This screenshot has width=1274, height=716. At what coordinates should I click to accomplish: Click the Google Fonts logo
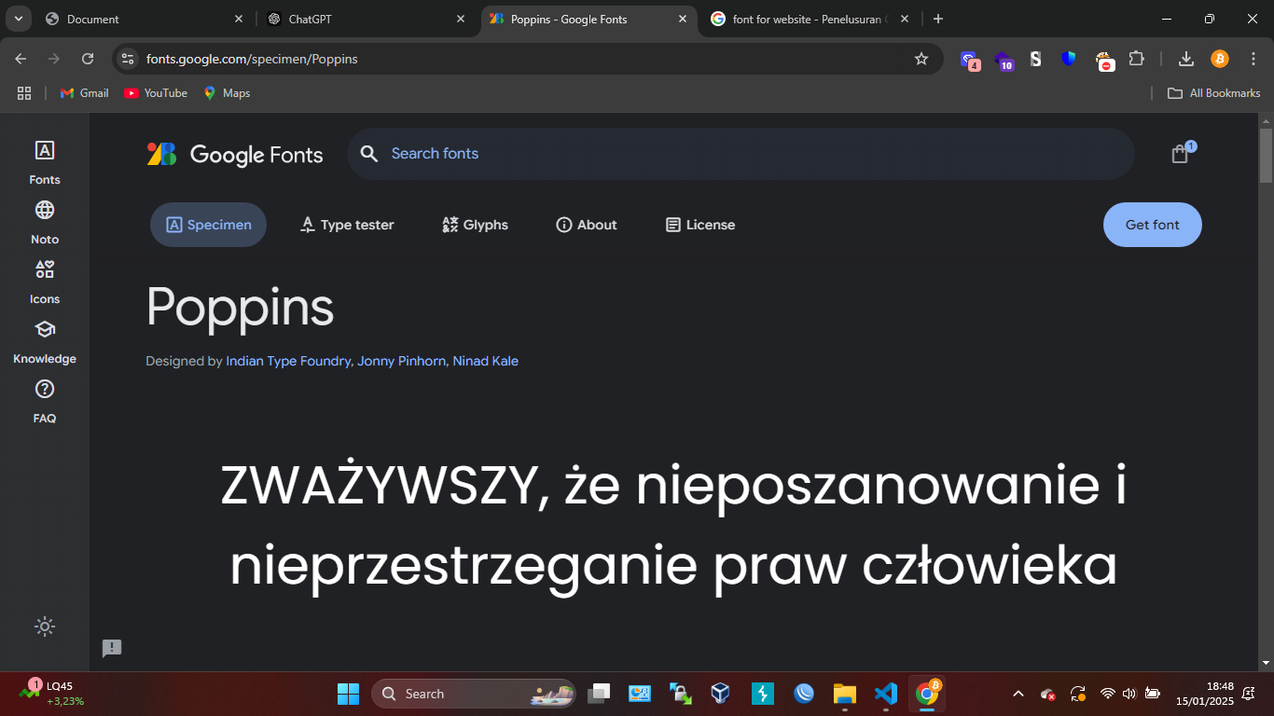235,155
